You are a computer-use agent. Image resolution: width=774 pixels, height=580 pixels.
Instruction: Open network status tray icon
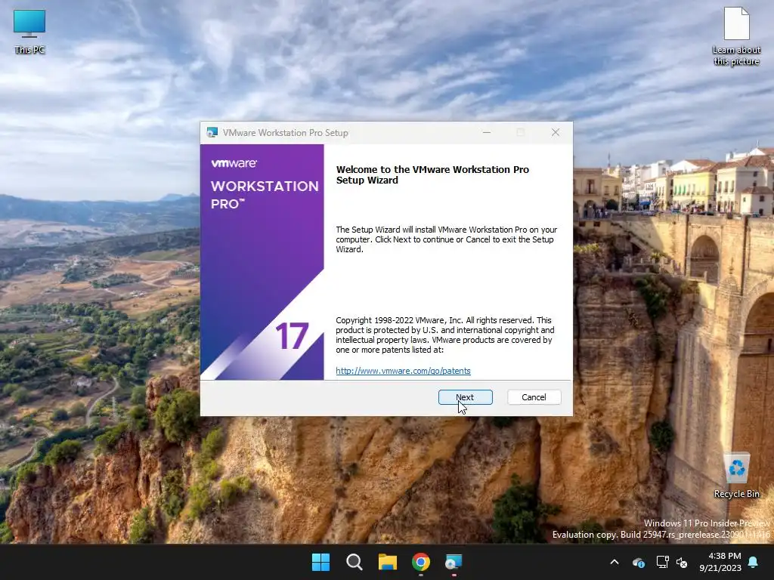click(x=662, y=562)
